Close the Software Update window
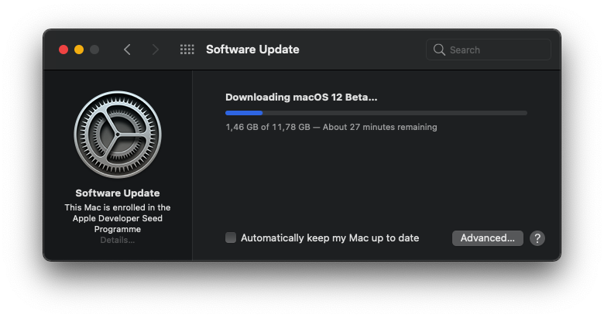 coord(63,50)
